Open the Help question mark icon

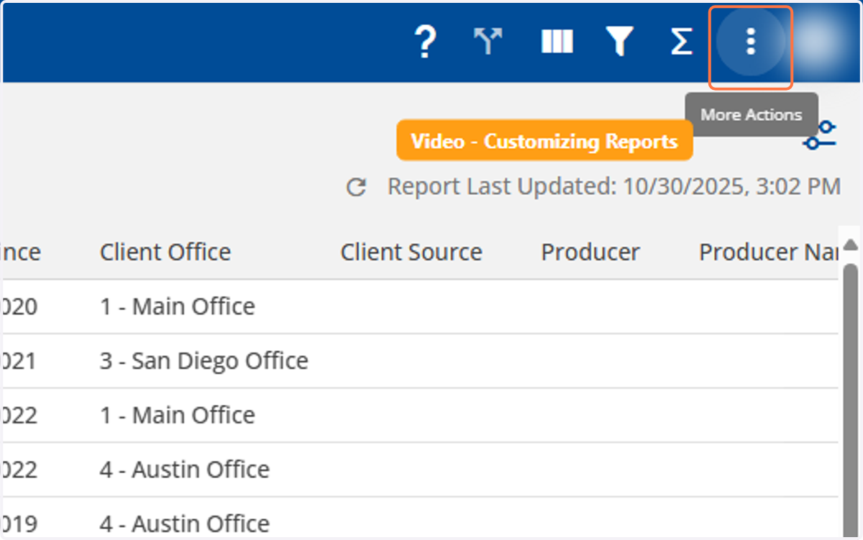click(426, 42)
